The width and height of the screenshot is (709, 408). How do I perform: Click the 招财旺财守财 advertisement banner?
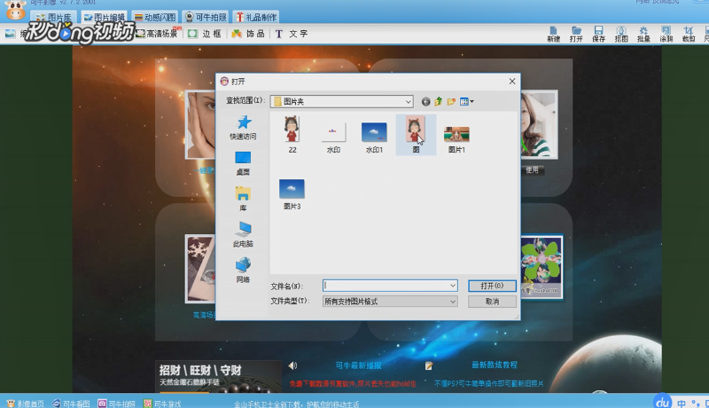(218, 376)
